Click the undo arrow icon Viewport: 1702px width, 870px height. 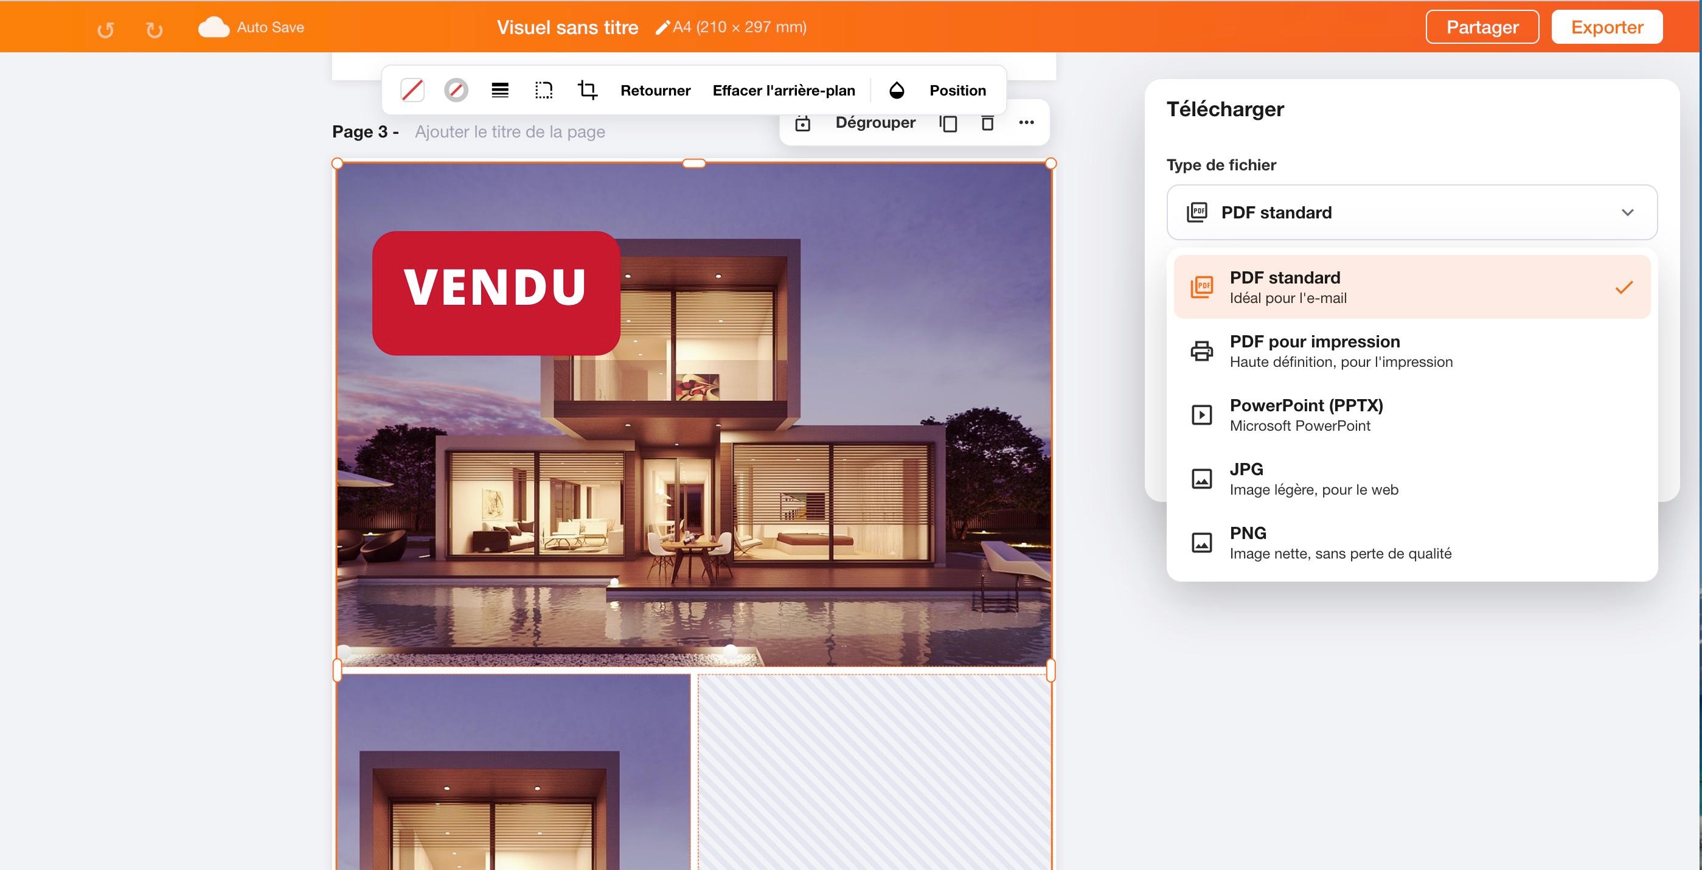[106, 30]
